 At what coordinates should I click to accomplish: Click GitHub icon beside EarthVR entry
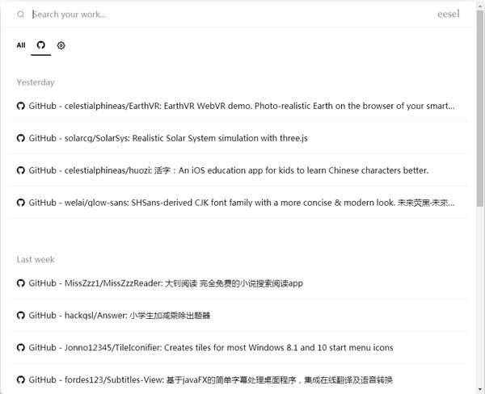pyautogui.click(x=21, y=106)
